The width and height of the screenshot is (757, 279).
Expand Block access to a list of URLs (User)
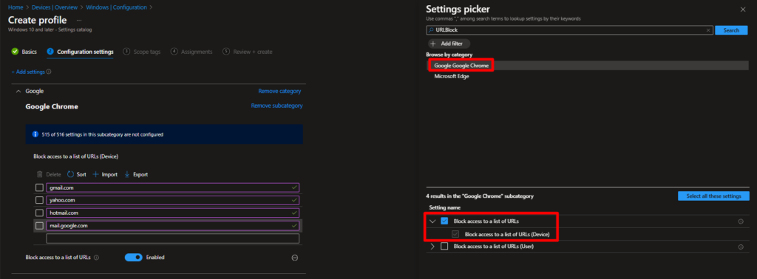pos(432,247)
